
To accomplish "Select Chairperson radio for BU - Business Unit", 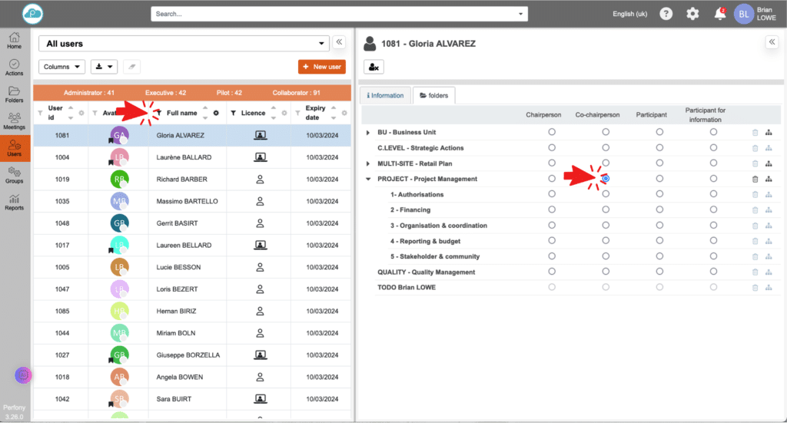I will pyautogui.click(x=552, y=133).
